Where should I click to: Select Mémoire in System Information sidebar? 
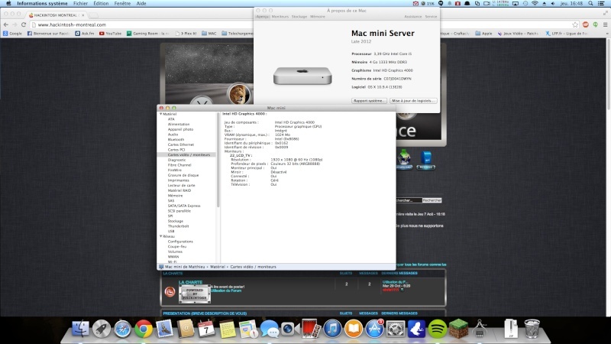(175, 196)
